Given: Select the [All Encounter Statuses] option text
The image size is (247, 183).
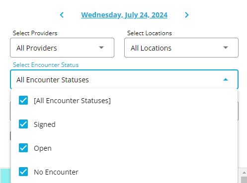Looking at the screenshot, I should 72,101.
